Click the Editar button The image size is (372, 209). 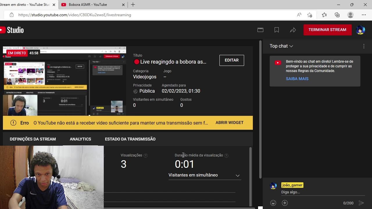(232, 60)
